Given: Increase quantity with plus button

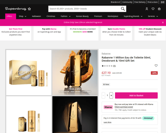Looking at the screenshot, I should pos(111,96).
